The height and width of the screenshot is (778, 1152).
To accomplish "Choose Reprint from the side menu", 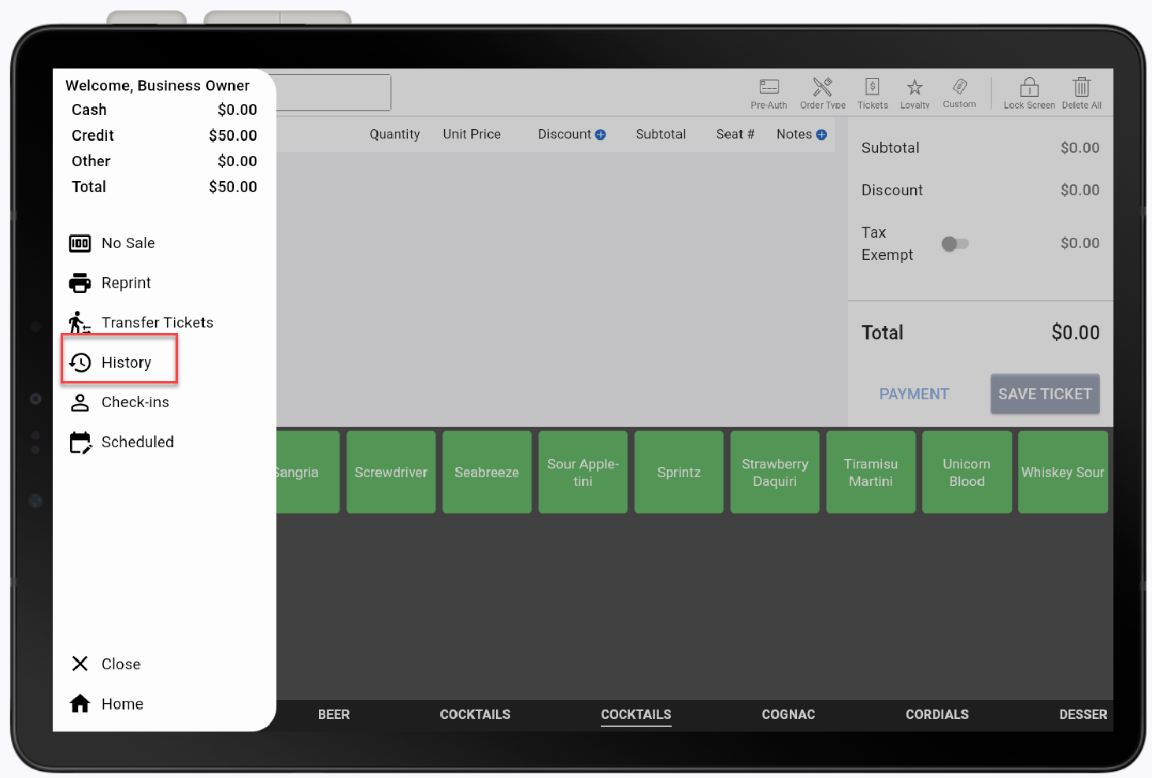I will pyautogui.click(x=126, y=283).
